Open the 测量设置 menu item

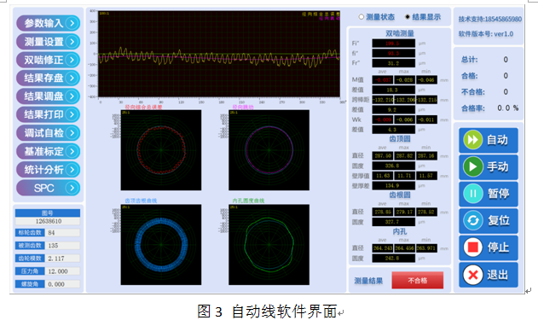click(49, 42)
